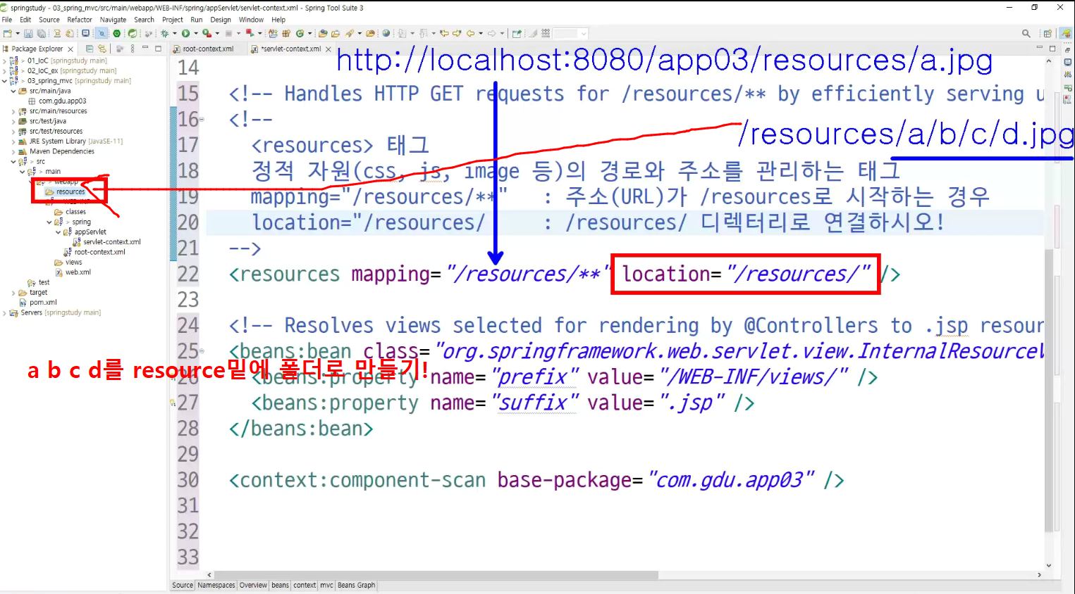The height and width of the screenshot is (594, 1075).
Task: Click the restore view icon in right trim
Action: click(1067, 49)
